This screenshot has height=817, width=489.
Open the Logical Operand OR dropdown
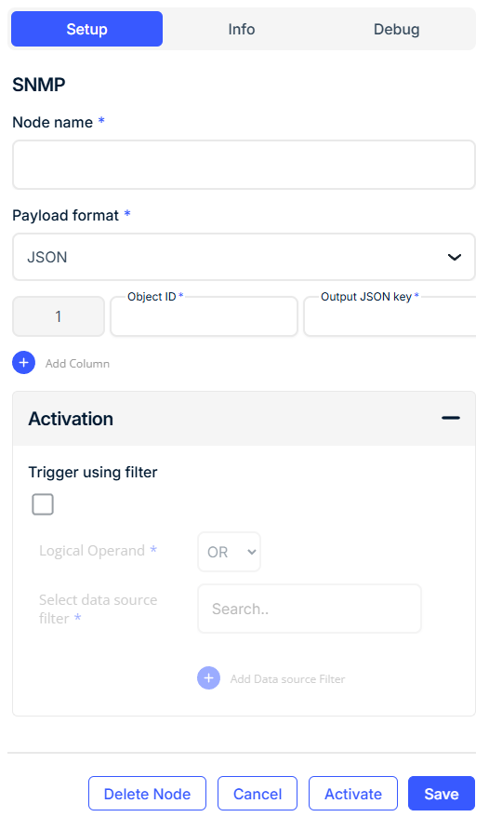click(x=229, y=552)
